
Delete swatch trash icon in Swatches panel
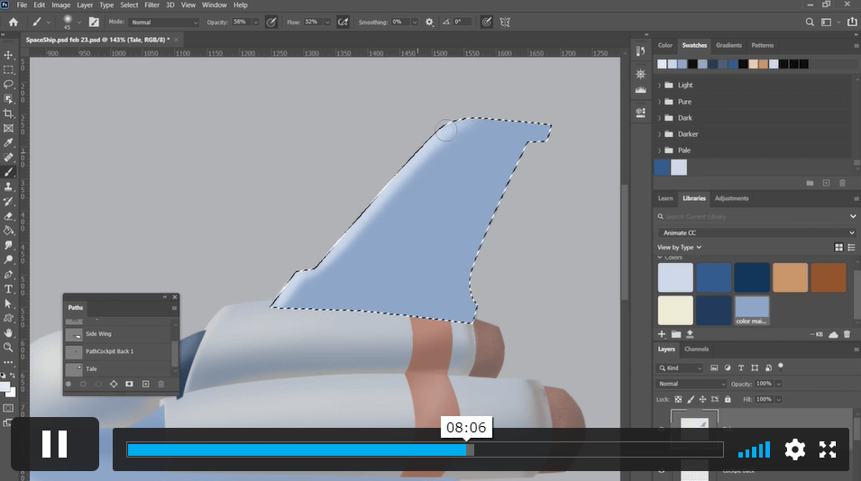[x=842, y=183]
